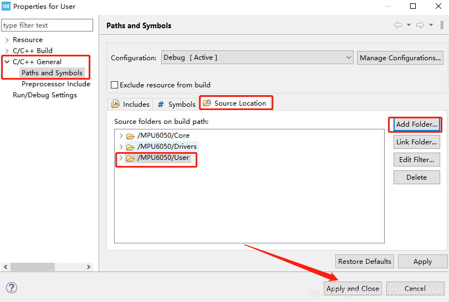The height and width of the screenshot is (302, 449).
Task: Select the /MPU6050/User entry text
Action: tap(163, 158)
